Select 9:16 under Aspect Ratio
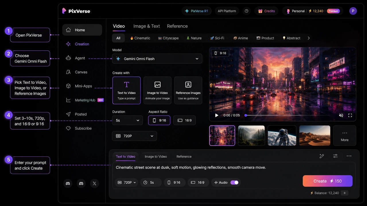The image size is (367, 206). 159,120
